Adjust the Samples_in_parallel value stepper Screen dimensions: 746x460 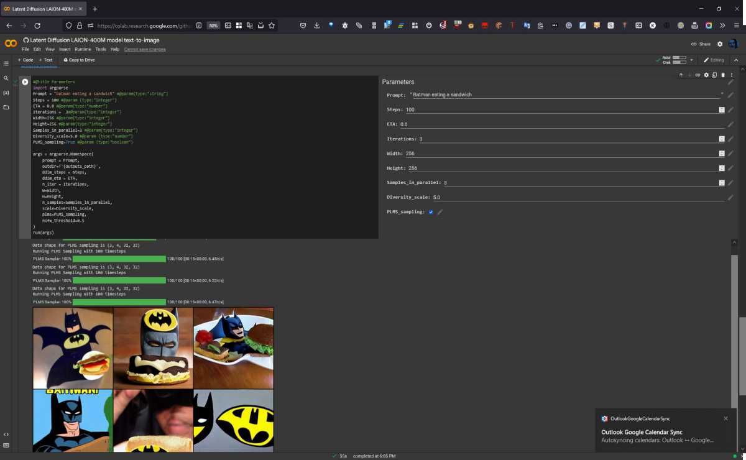click(x=722, y=183)
